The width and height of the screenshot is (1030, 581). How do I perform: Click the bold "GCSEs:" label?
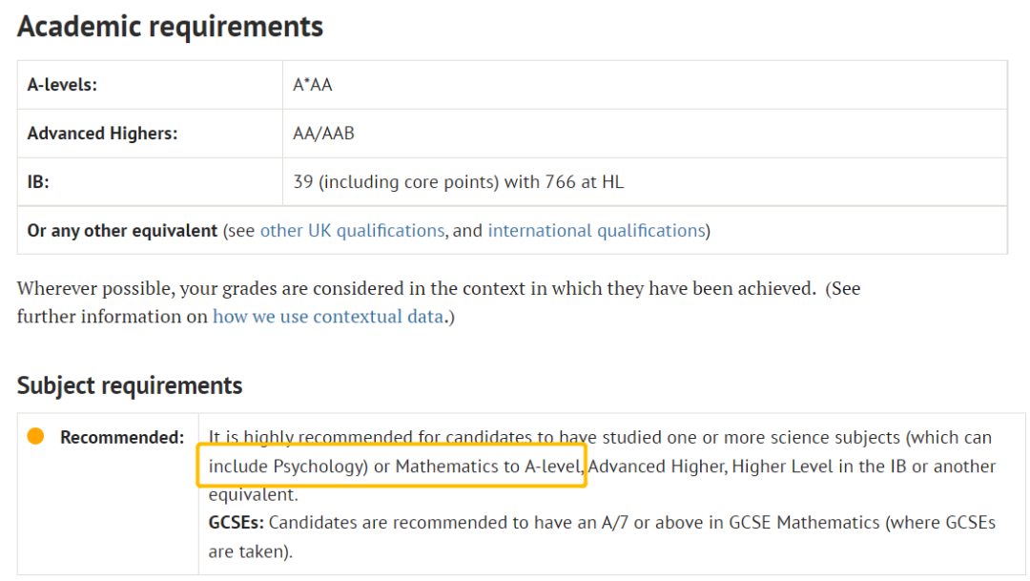point(237,523)
